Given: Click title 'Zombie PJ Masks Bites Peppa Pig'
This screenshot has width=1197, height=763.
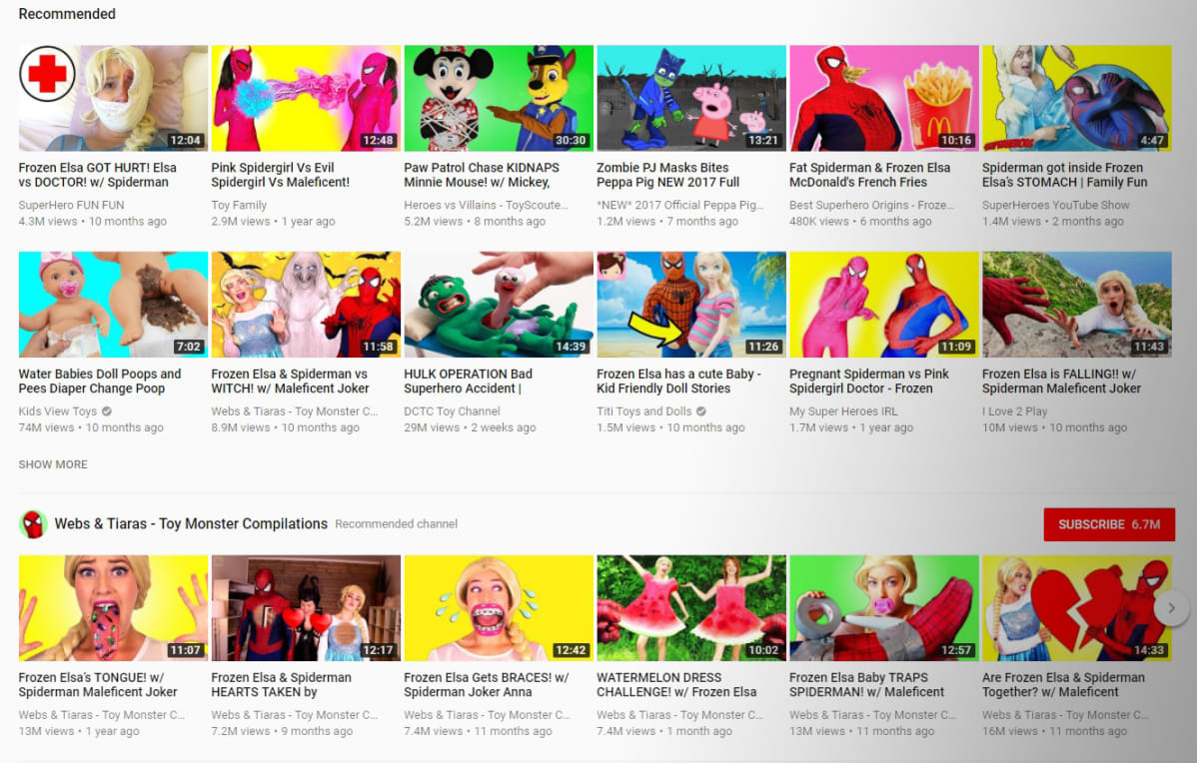Looking at the screenshot, I should click(x=668, y=175).
